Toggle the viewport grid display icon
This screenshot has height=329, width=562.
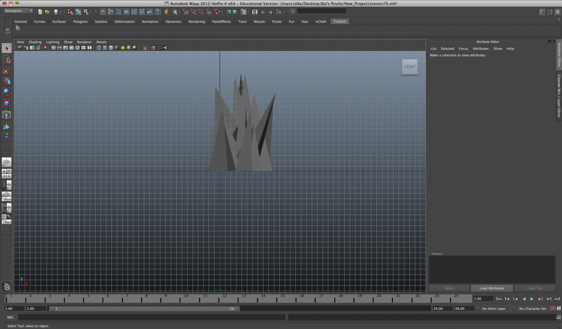[53, 48]
